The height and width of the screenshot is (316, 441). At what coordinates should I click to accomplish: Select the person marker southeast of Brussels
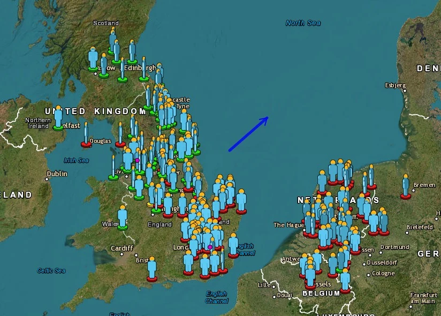coord(345,281)
